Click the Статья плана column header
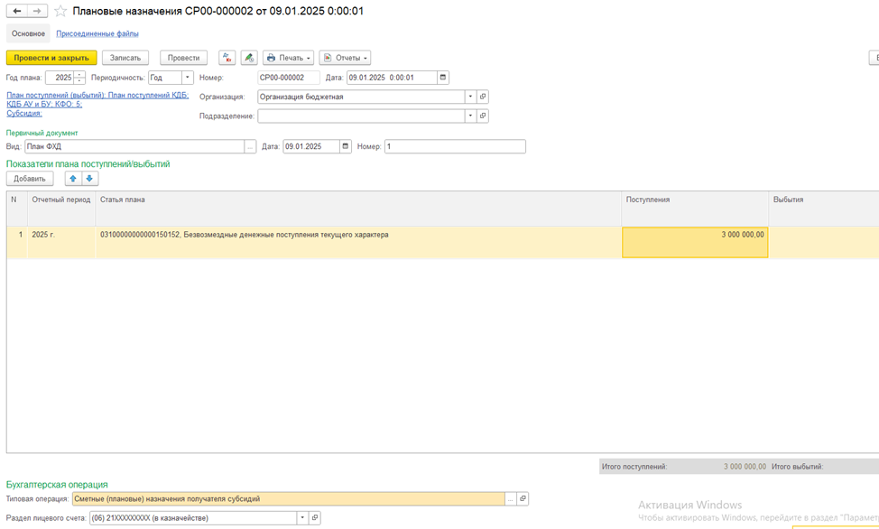Viewport: 879px width, 529px height. pyautogui.click(x=358, y=209)
